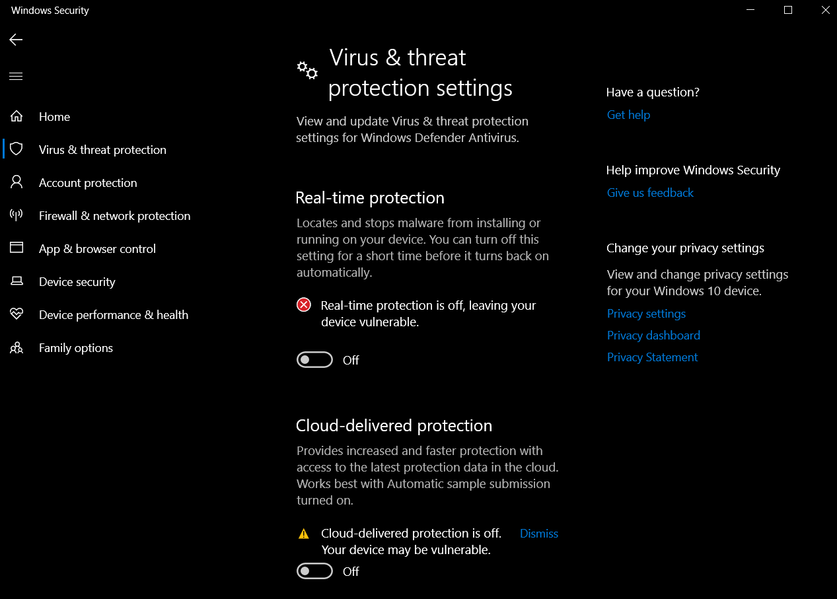Select the Device security laptop icon
Screen dimensions: 837x599
pyautogui.click(x=17, y=282)
